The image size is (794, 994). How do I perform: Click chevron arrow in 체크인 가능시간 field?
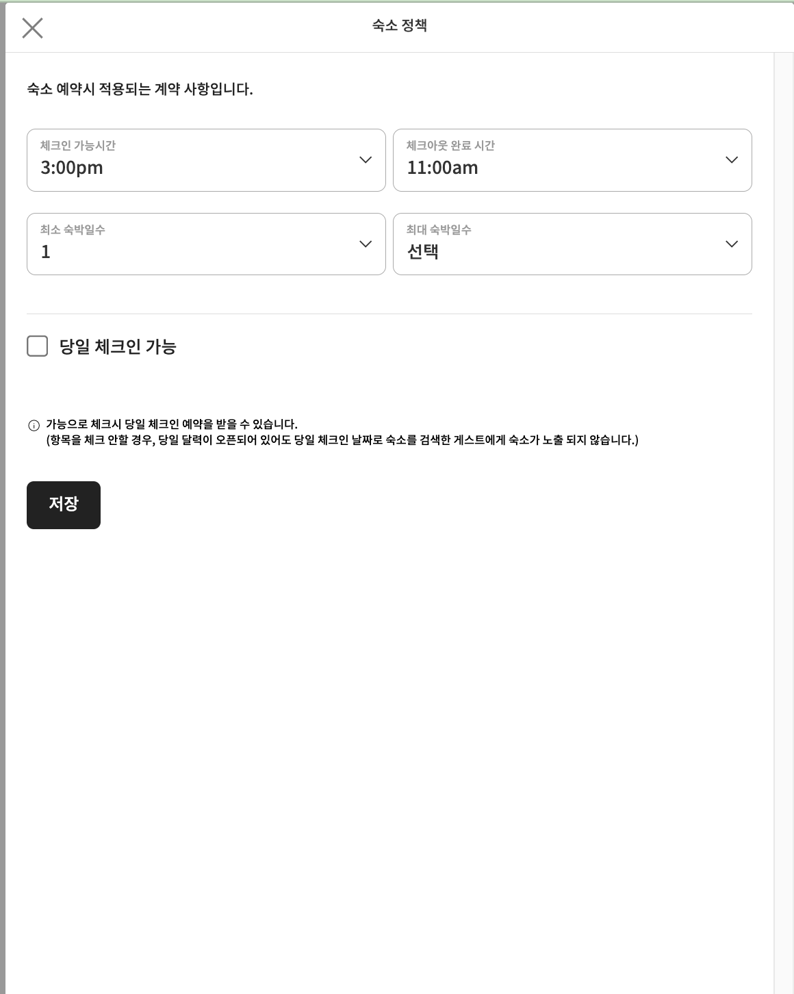pos(366,160)
